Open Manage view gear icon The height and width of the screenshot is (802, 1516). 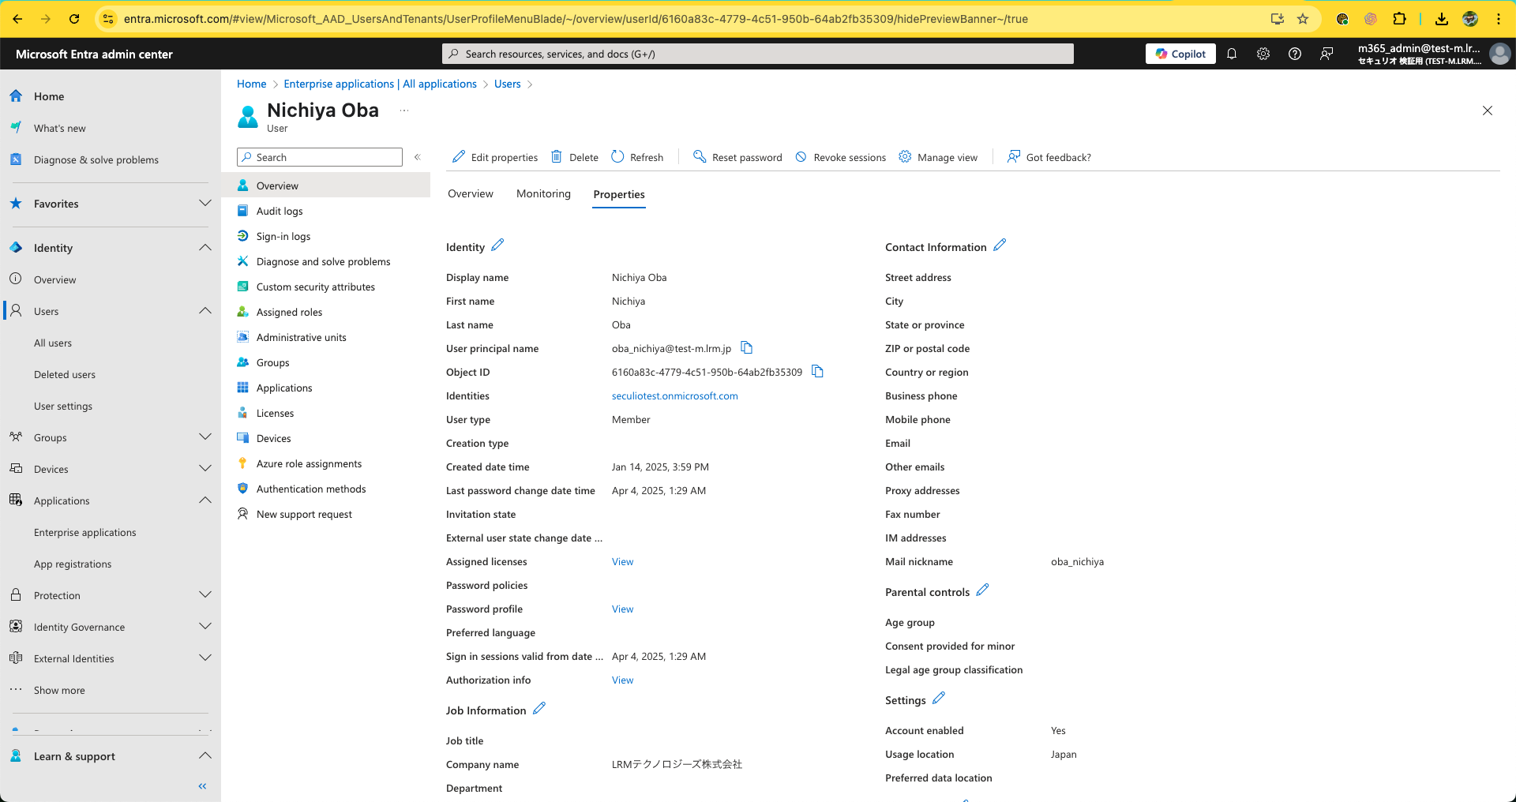905,157
